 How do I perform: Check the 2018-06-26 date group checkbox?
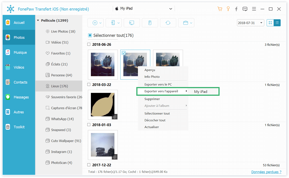point(89,44)
